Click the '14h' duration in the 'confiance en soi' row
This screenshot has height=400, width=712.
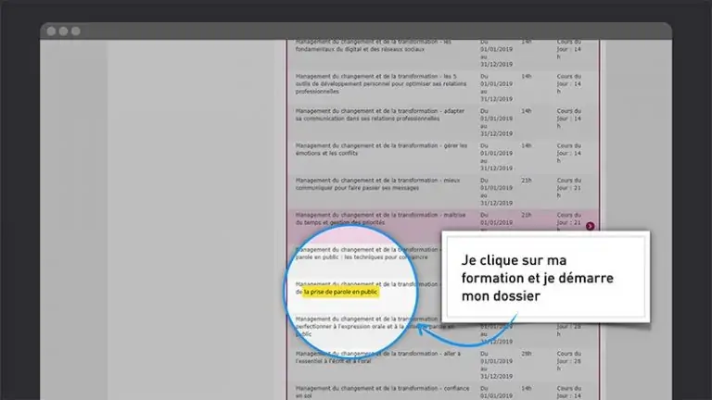click(527, 389)
